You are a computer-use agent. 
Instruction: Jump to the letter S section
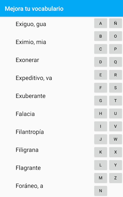[x=115, y=88]
